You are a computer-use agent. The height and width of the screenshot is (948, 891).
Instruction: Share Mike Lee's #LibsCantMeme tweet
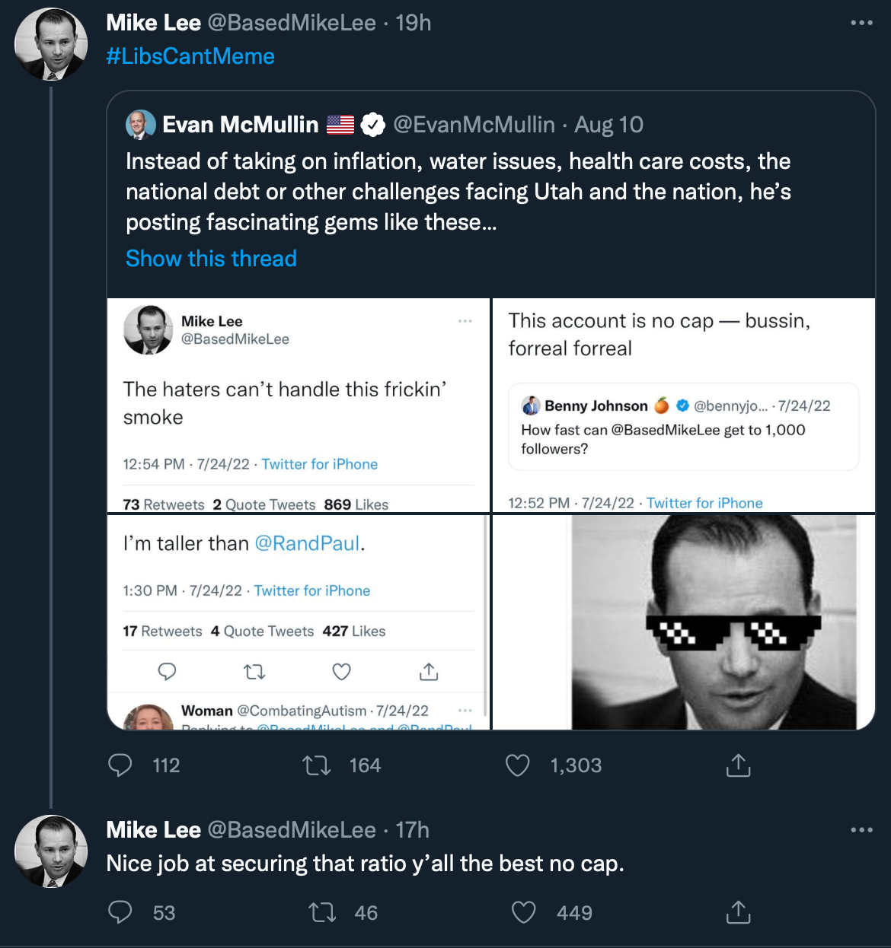click(x=736, y=765)
